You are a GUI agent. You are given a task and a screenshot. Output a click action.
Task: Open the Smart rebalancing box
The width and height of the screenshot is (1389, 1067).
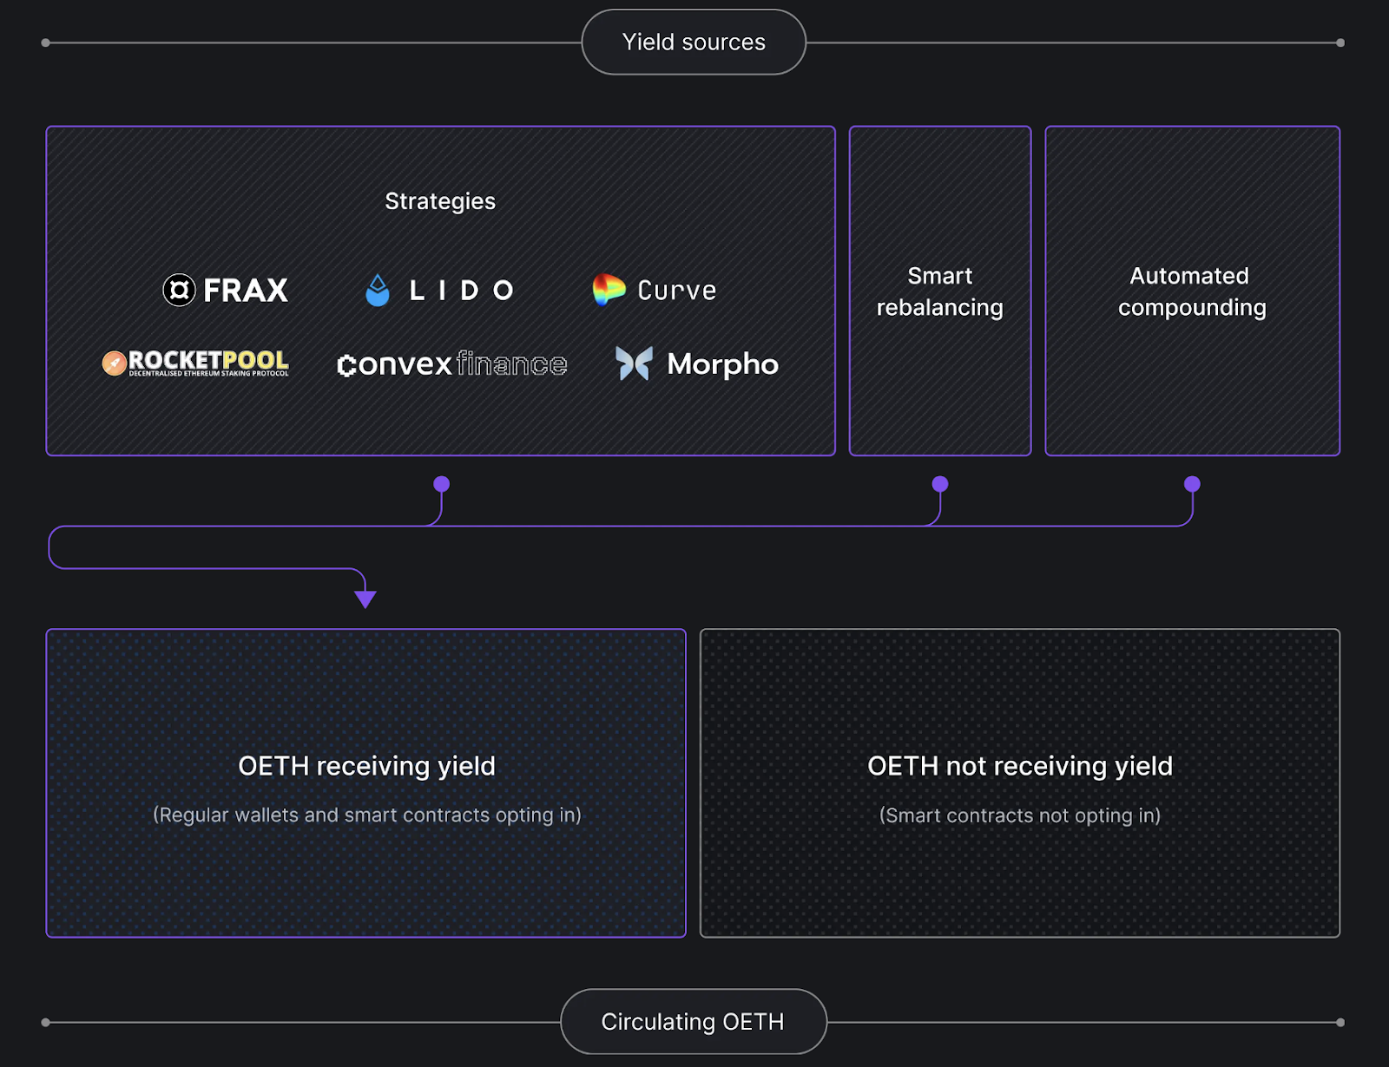tap(940, 291)
